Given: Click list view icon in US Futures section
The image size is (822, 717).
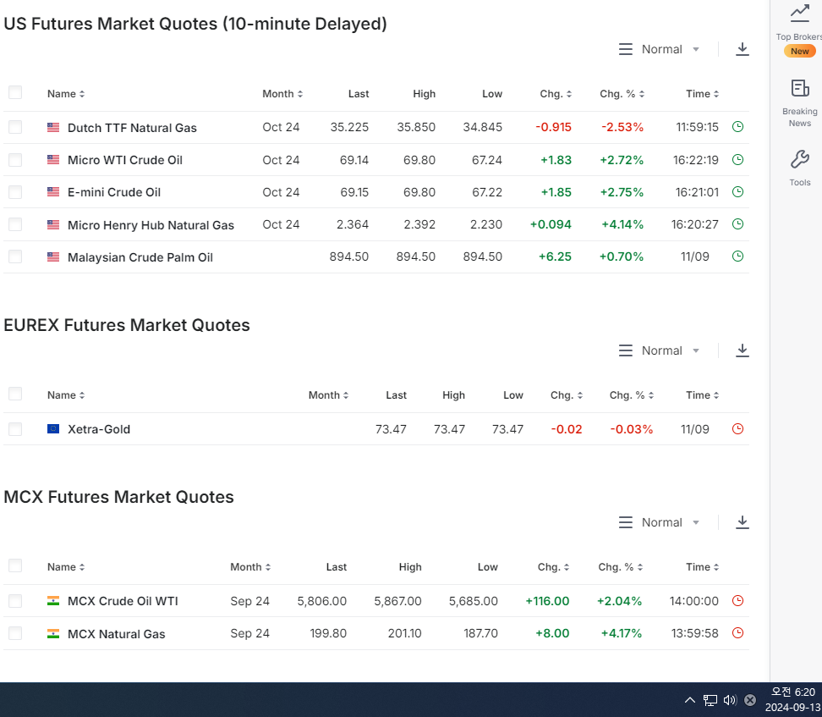Looking at the screenshot, I should [x=626, y=49].
